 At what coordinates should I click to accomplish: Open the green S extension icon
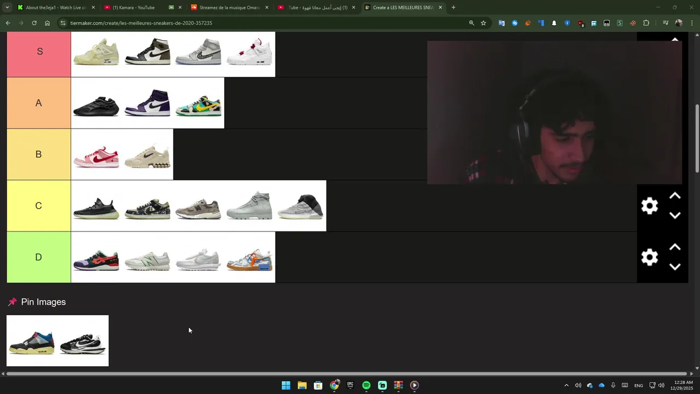(x=620, y=23)
